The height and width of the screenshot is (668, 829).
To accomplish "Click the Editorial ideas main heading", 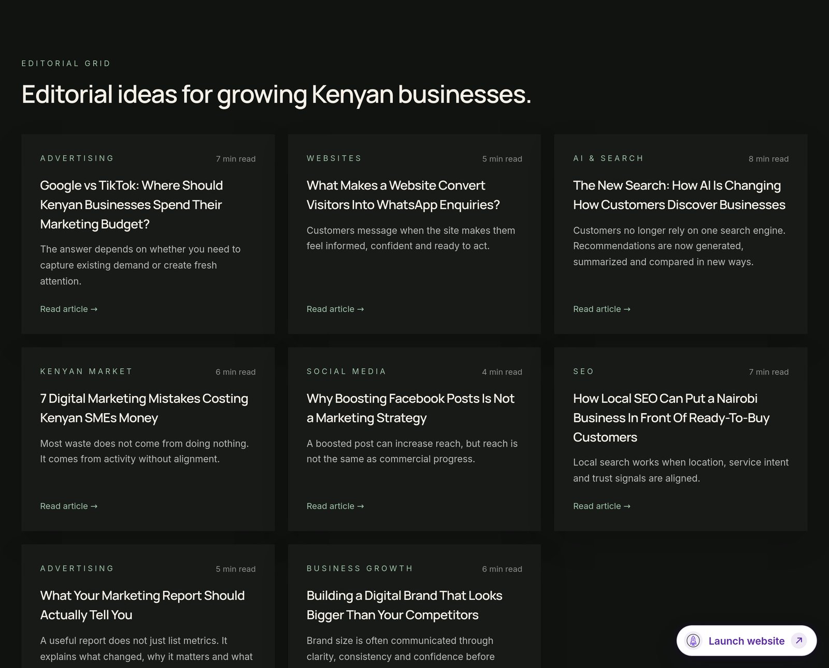I will tap(276, 95).
